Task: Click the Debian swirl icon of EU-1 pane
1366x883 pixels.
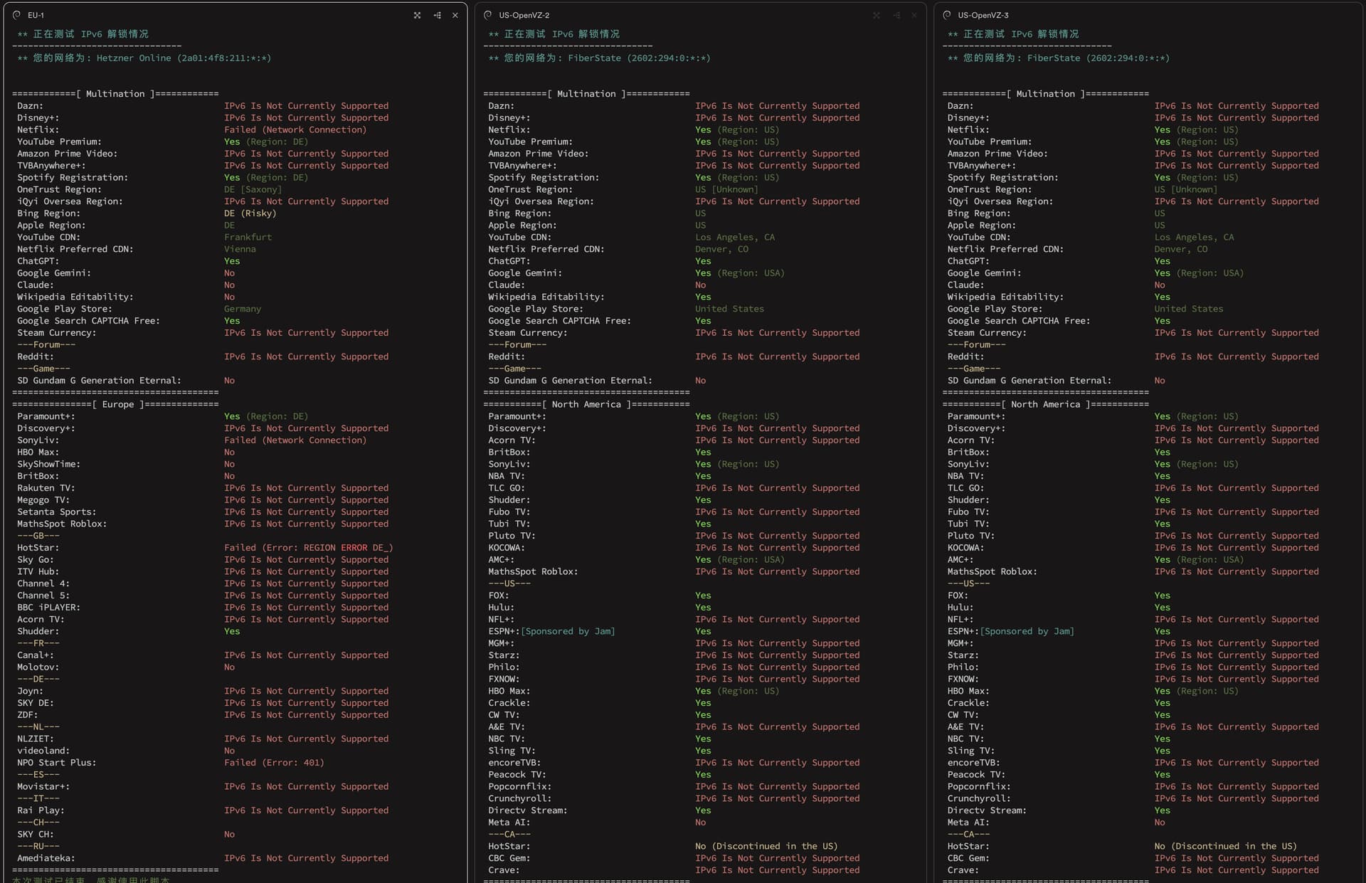Action: 16,15
